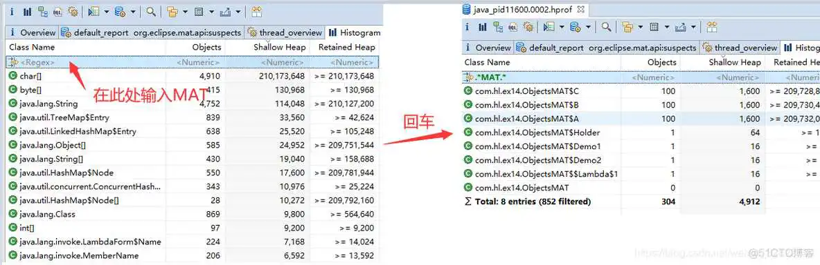
Task: Click magnifier find-object icon in left toolbar
Action: point(150,11)
